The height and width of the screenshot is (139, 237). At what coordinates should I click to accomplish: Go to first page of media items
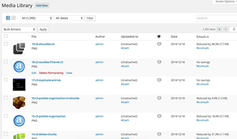(x=219, y=29)
